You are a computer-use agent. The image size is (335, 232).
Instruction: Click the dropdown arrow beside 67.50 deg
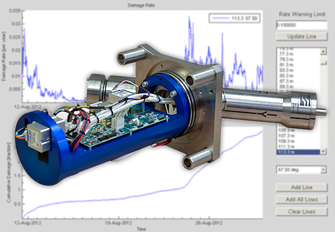coord(323,170)
